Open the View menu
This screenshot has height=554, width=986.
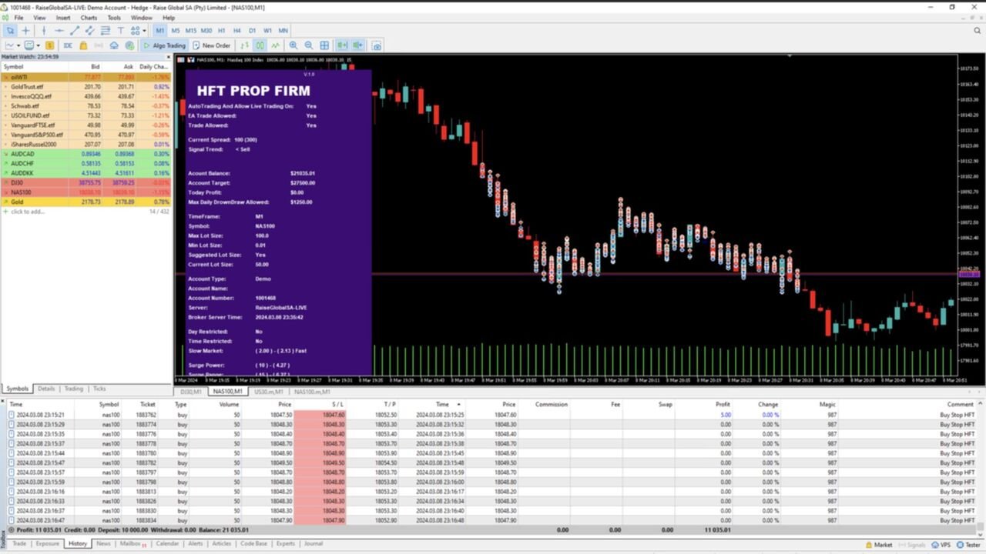point(39,18)
